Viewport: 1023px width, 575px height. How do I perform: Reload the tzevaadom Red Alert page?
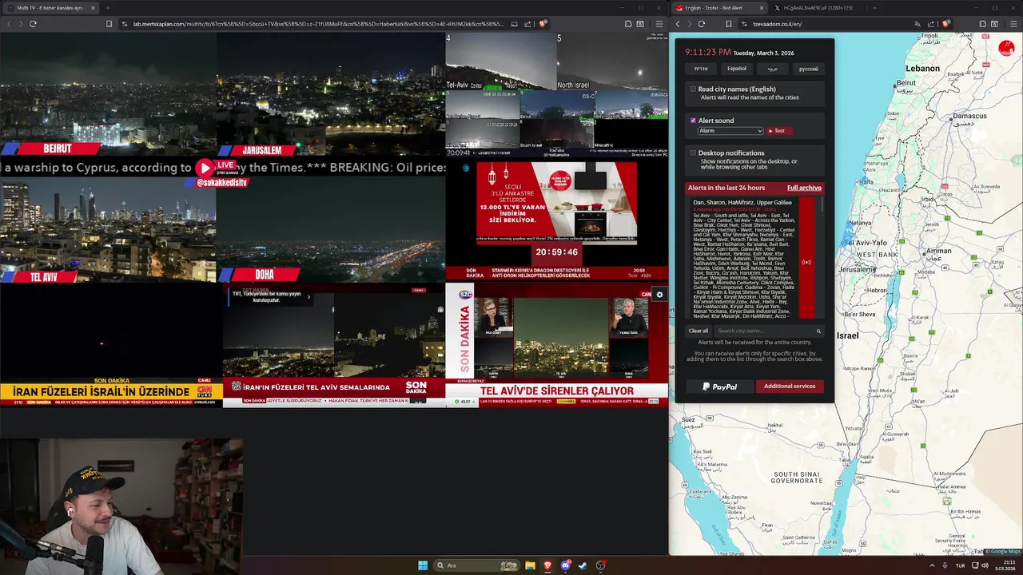point(701,24)
